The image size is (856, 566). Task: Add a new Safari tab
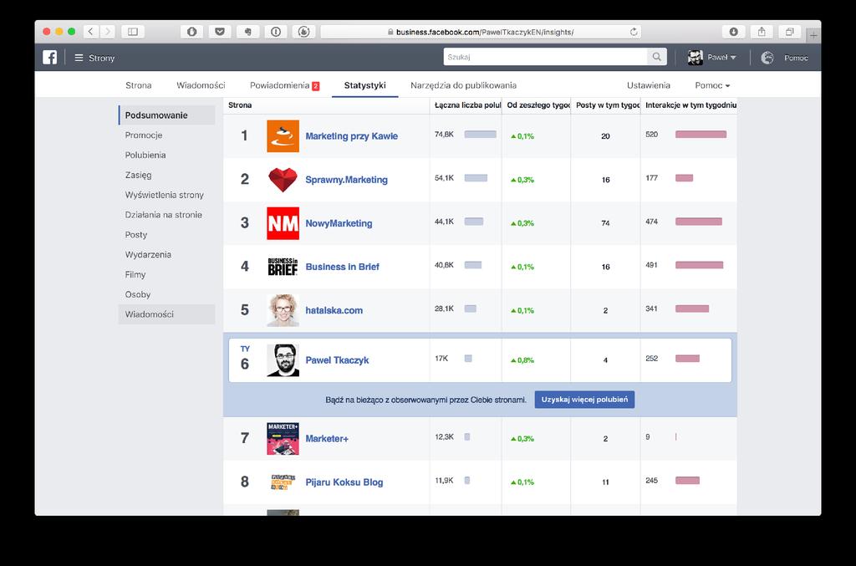pos(813,35)
